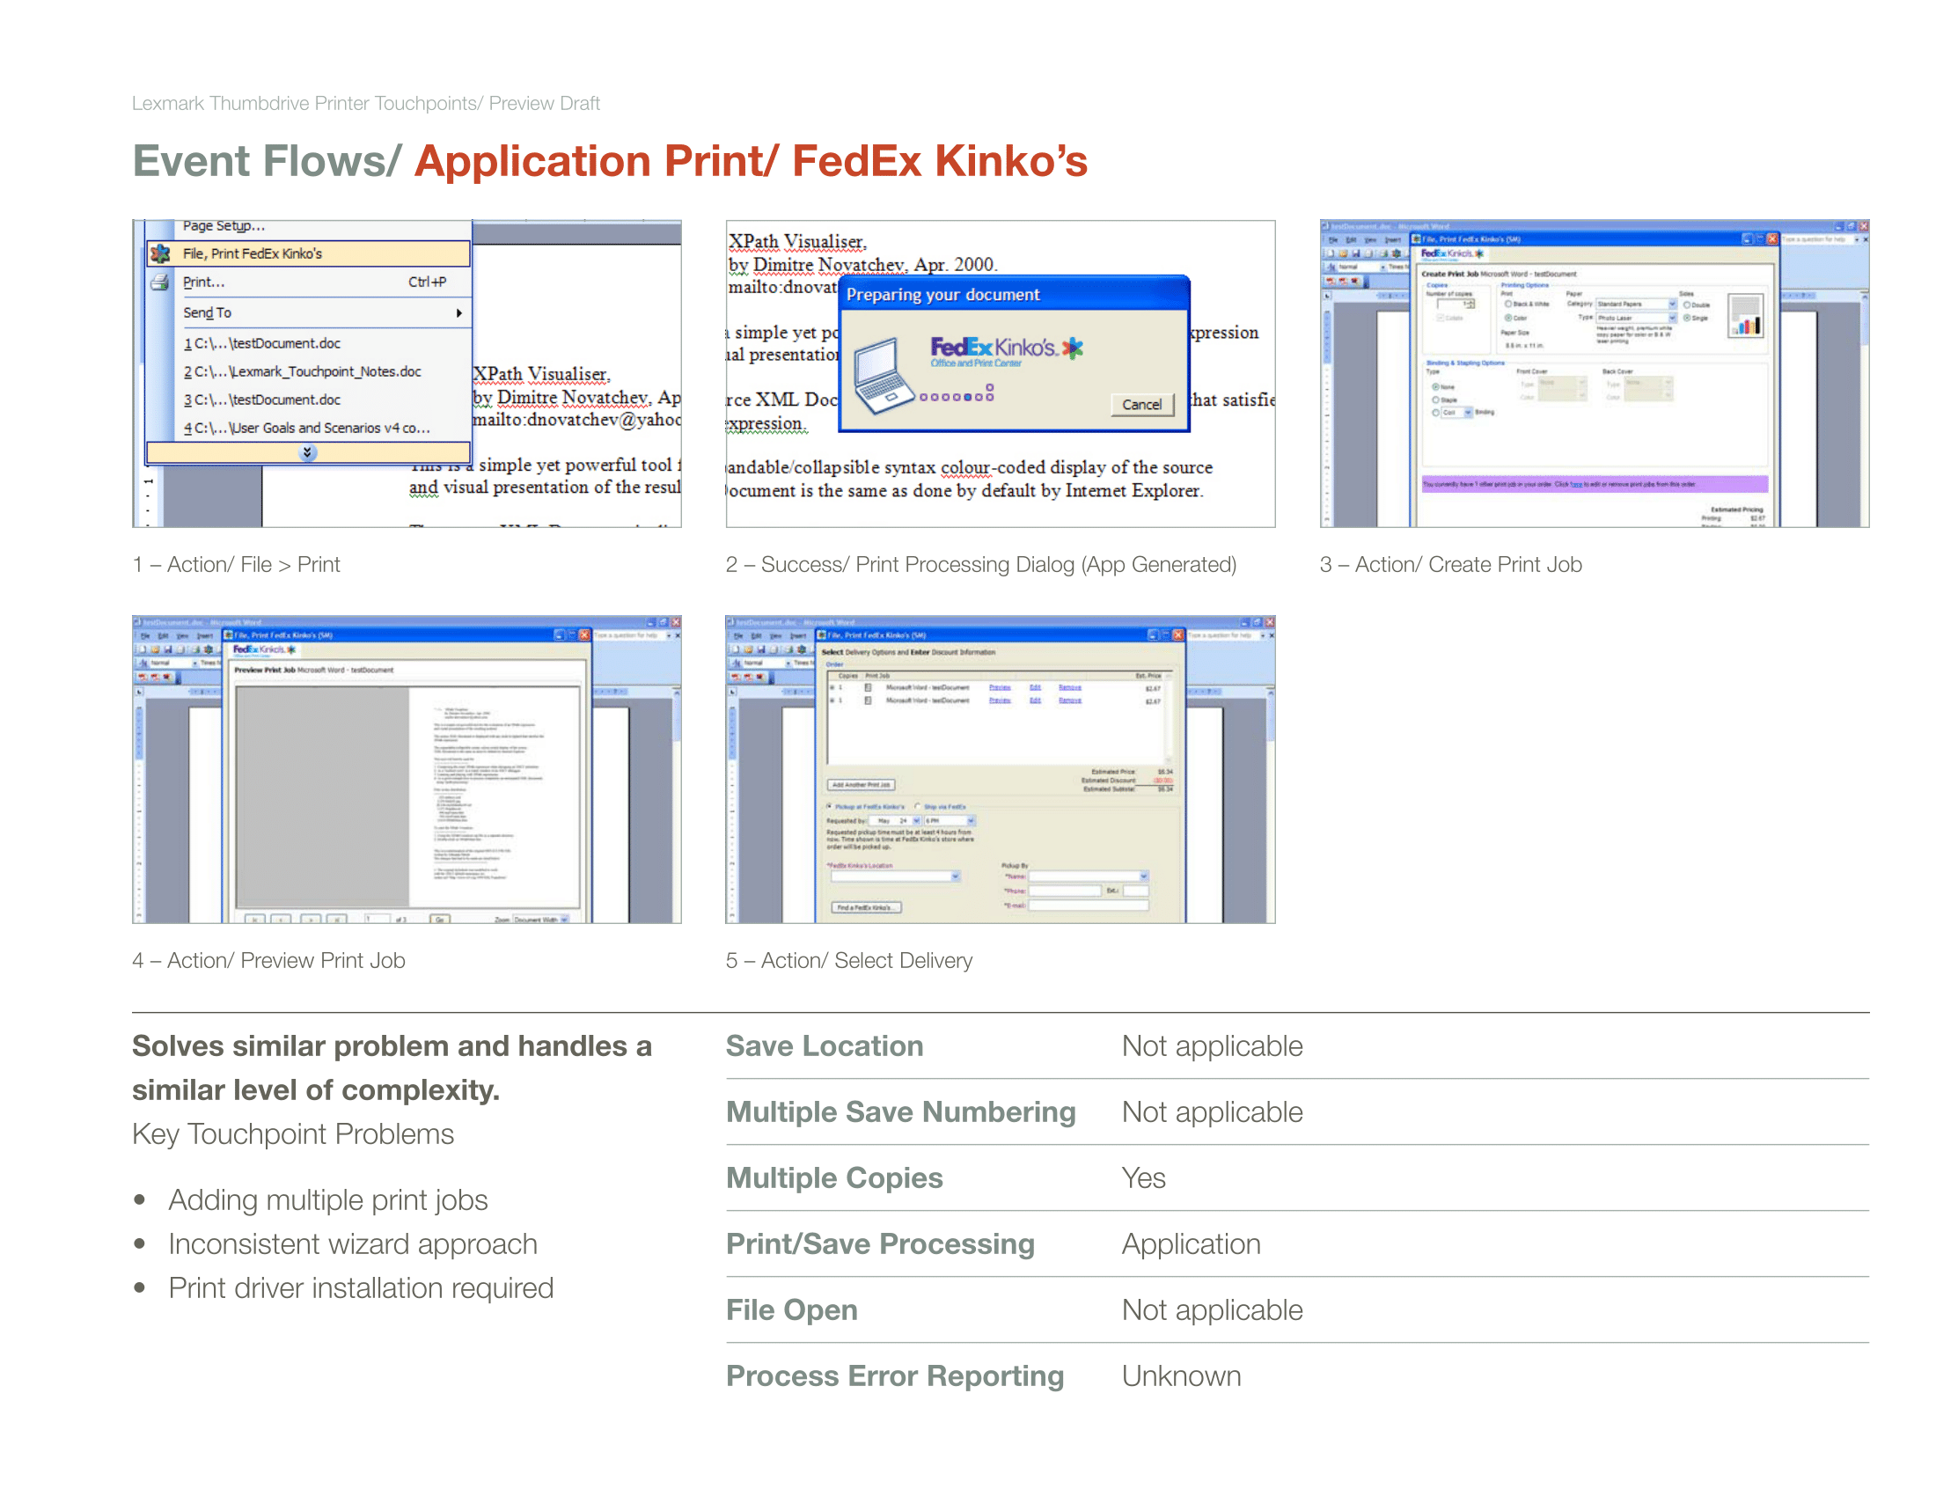Select the Staple binding radio button
The height and width of the screenshot is (1496, 1936).
1435,400
